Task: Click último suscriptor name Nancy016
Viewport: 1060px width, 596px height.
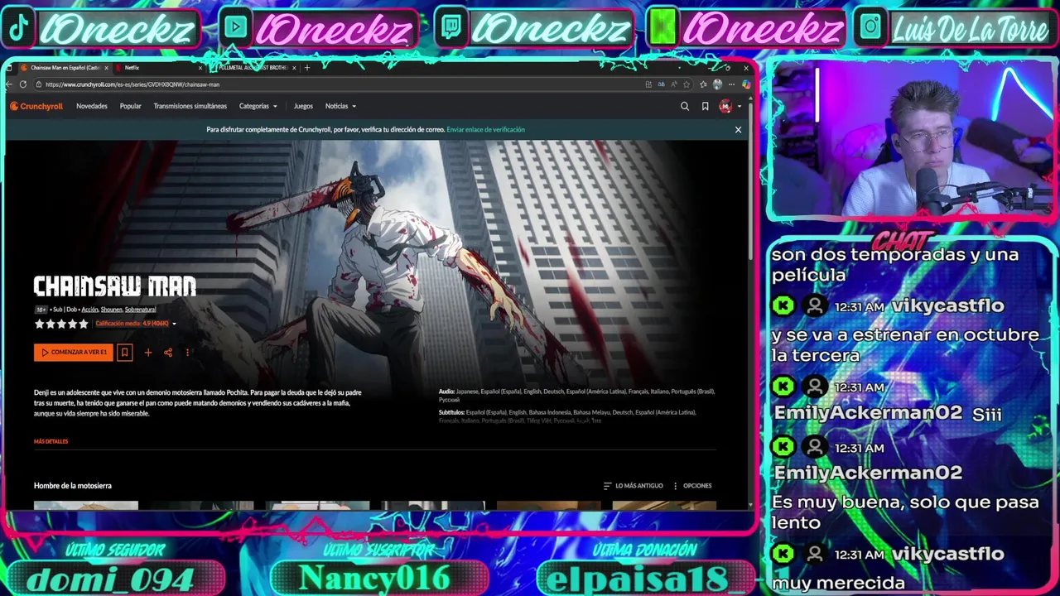Action: (373, 578)
